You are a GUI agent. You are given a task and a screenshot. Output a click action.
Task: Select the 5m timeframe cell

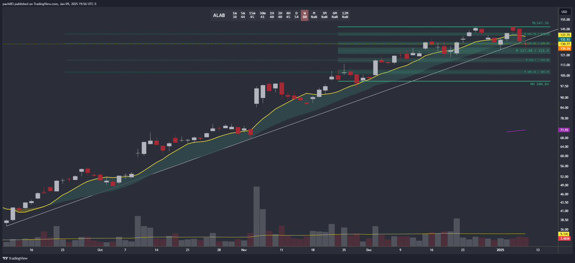coord(243,15)
